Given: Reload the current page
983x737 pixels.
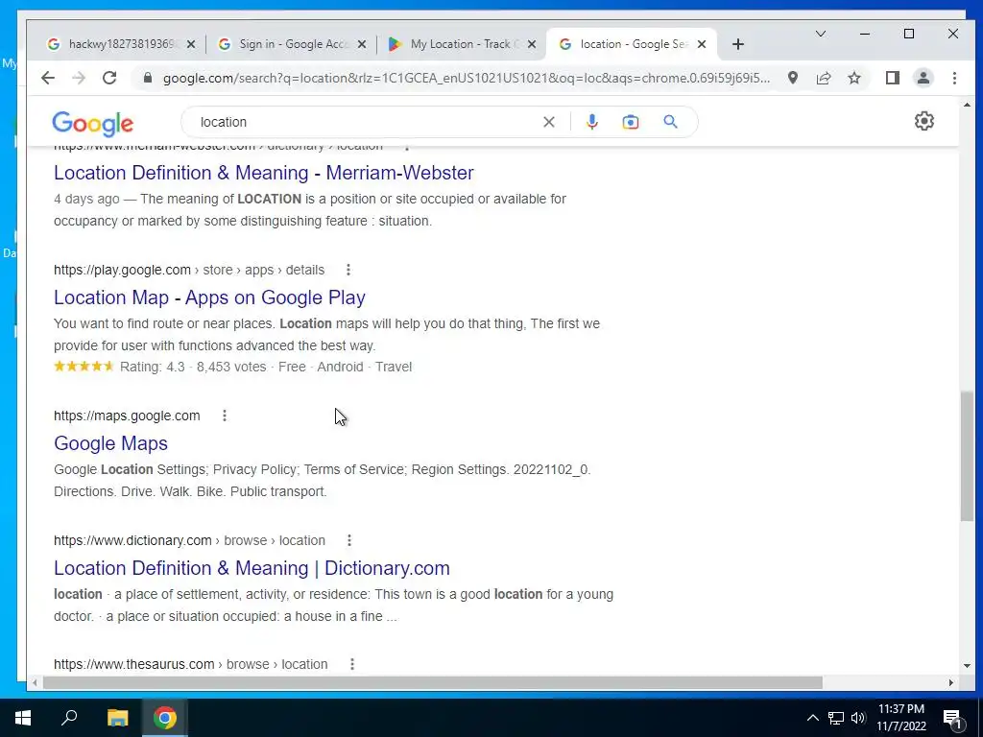Looking at the screenshot, I should click(x=109, y=78).
